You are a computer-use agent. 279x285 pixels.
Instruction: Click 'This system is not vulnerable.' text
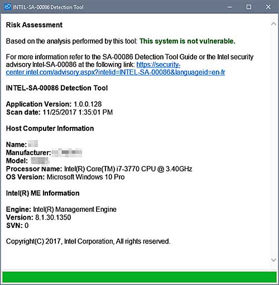(x=187, y=41)
